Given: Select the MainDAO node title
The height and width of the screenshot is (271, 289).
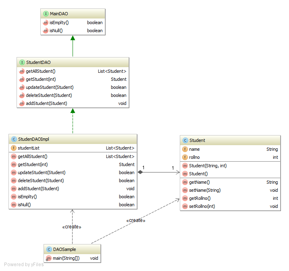Looking at the screenshot, I should click(59, 14).
